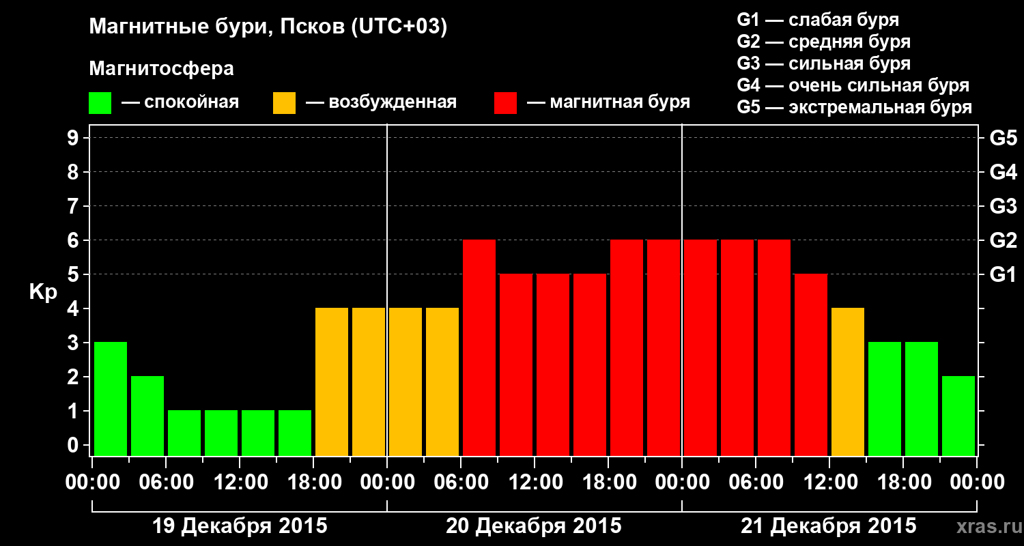This screenshot has width=1024, height=546.
Task: Select the chart title 'Магнитные бури, Псков (UTC+03)'
Action: (x=268, y=27)
